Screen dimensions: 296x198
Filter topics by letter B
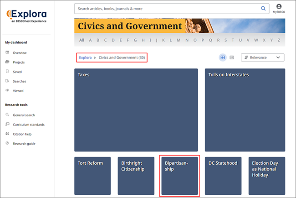pyautogui.click(x=98, y=40)
